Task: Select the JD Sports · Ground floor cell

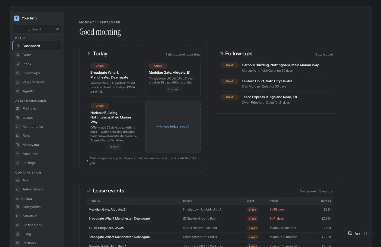Action: 200,219
